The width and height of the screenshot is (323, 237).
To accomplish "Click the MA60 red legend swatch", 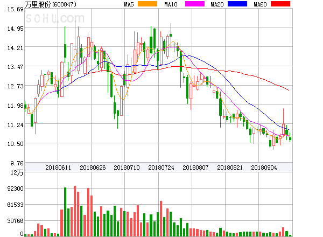I will pyautogui.click(x=281, y=4).
